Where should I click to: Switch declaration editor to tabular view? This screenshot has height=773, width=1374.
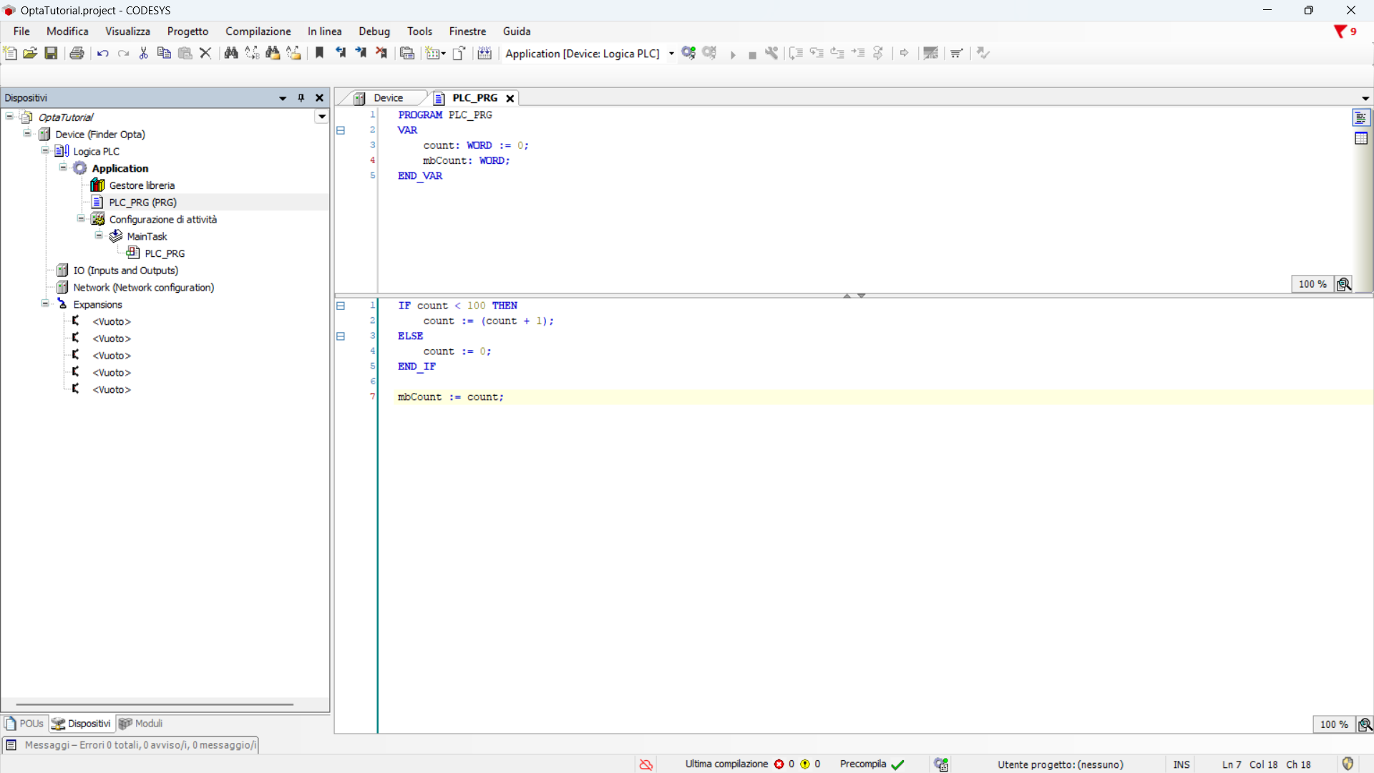point(1361,139)
